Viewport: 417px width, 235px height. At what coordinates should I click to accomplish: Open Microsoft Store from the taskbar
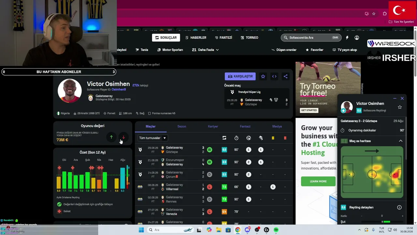(x=228, y=230)
